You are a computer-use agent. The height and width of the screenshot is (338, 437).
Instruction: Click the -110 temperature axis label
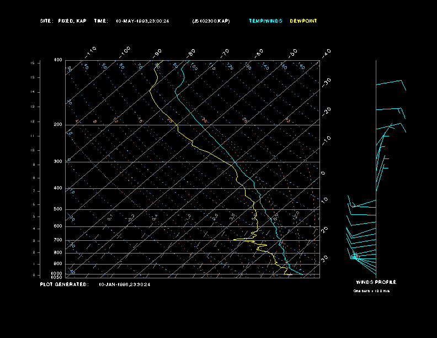click(x=92, y=51)
